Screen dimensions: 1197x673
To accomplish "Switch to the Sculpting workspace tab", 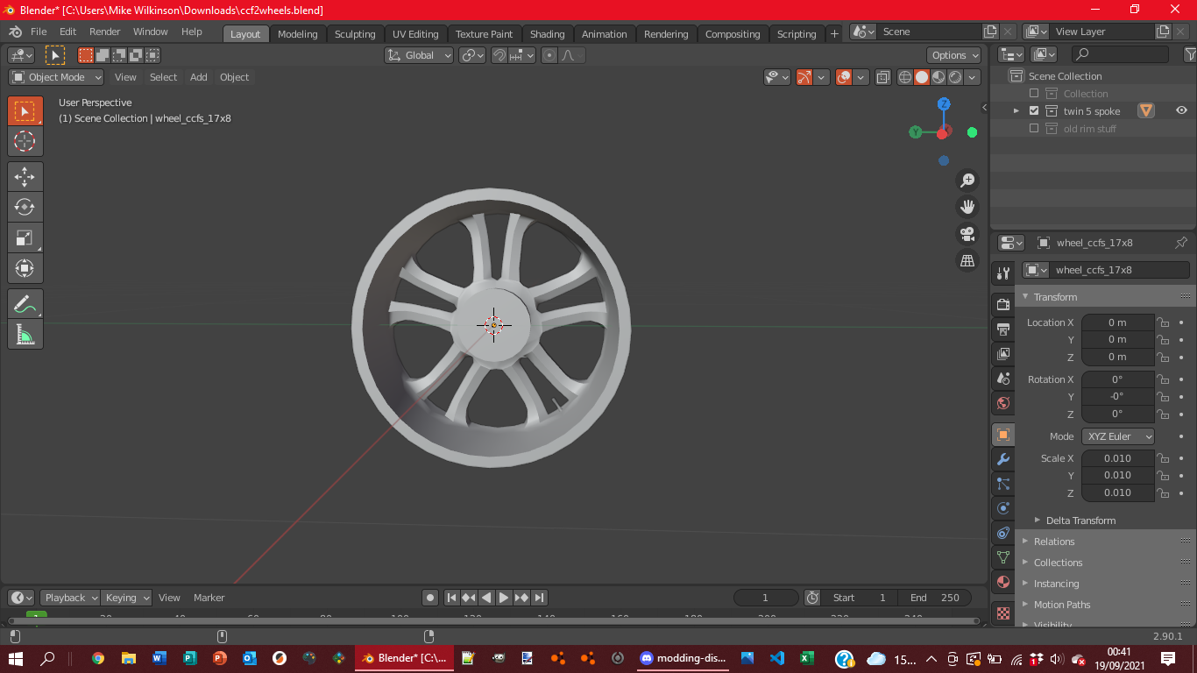I will 354,34.
